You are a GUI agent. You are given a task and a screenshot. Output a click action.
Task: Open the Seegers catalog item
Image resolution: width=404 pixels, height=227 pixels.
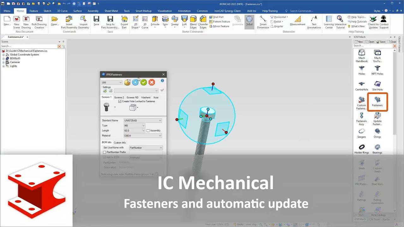pyautogui.click(x=362, y=133)
